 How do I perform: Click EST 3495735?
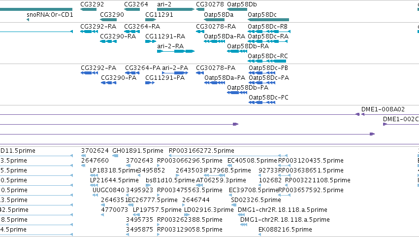click(x=128, y=225)
